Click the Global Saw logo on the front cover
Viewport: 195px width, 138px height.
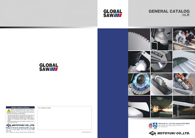point(113,13)
